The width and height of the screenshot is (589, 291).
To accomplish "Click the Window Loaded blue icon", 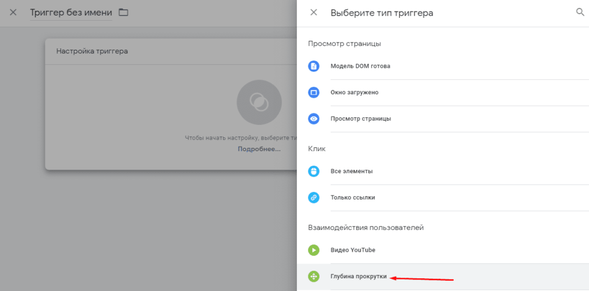I will pos(313,93).
